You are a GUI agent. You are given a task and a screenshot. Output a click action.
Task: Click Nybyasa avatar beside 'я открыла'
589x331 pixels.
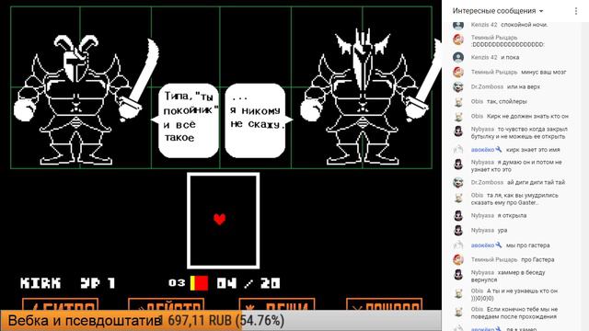(x=458, y=215)
